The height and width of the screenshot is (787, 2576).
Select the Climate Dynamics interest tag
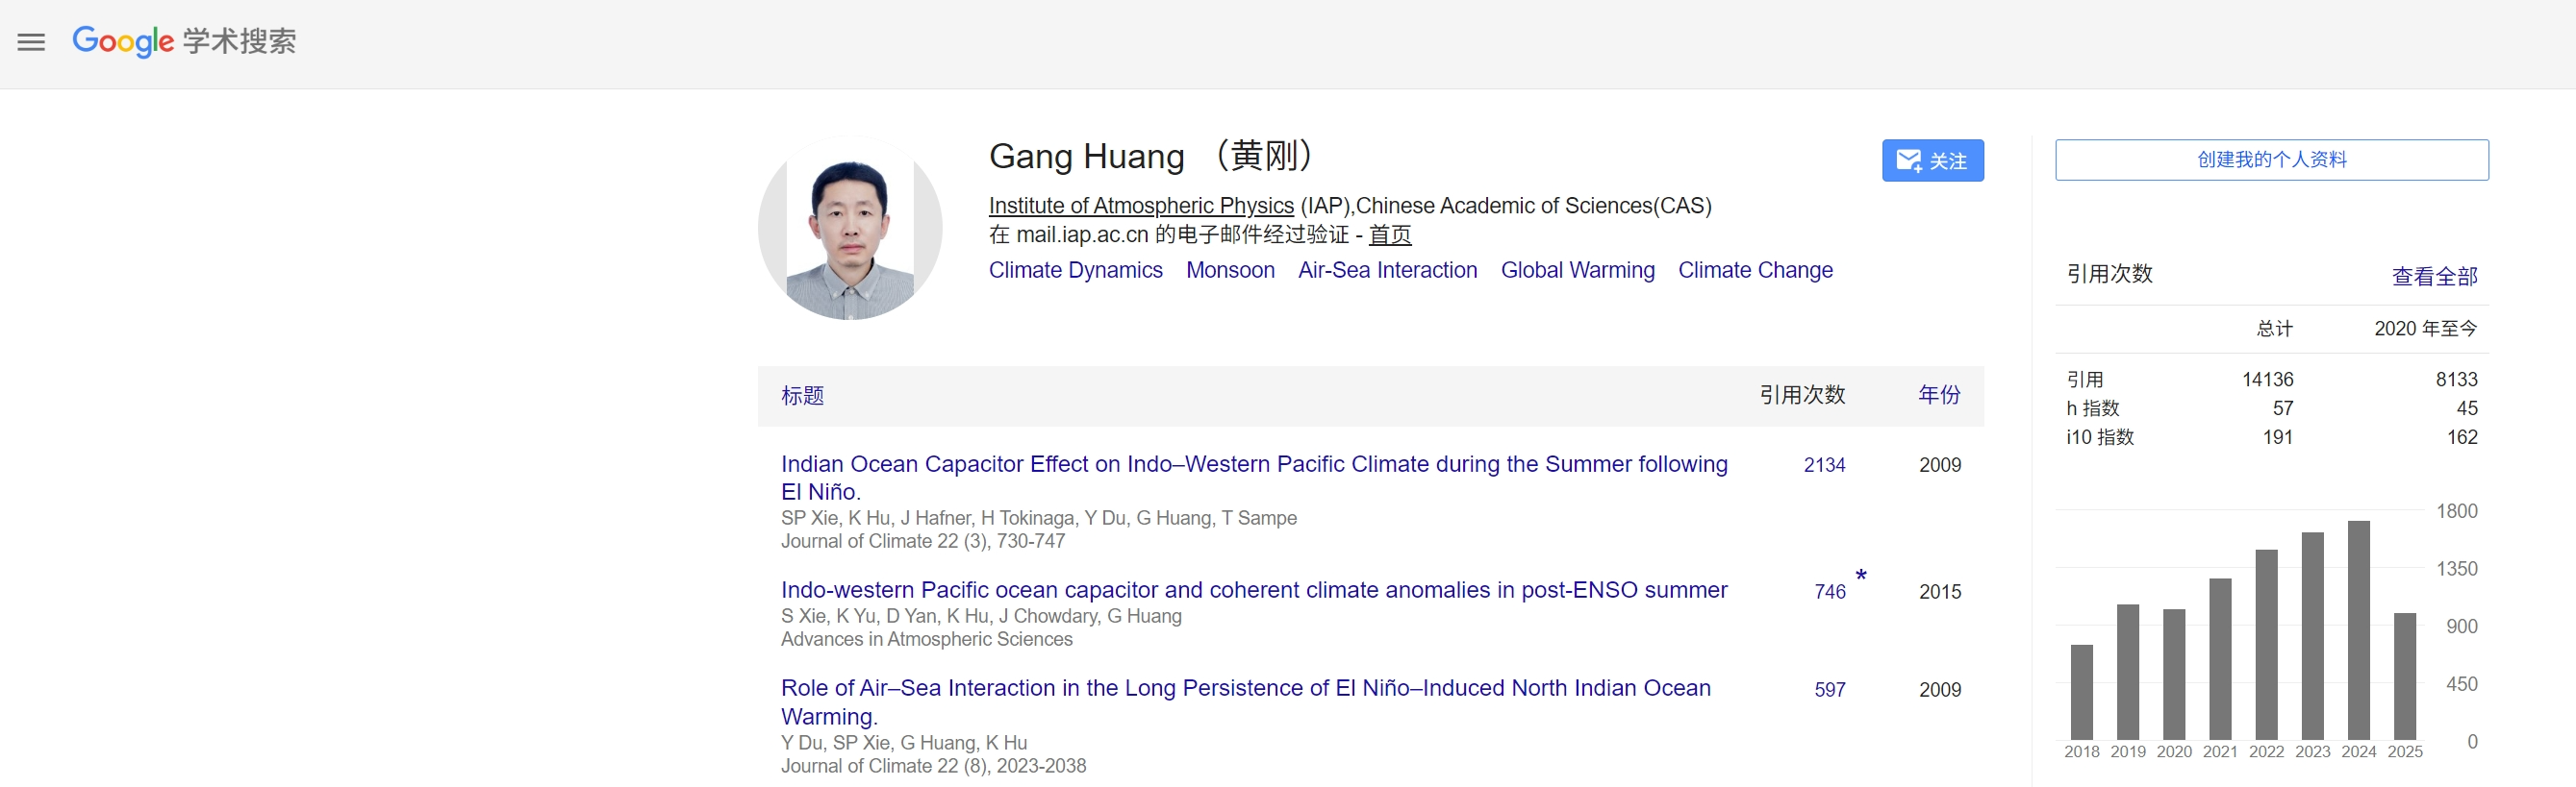[x=1075, y=270]
